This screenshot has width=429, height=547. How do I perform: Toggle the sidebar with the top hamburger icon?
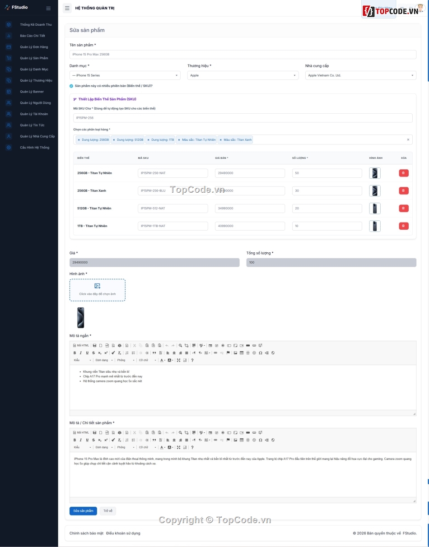click(x=67, y=8)
